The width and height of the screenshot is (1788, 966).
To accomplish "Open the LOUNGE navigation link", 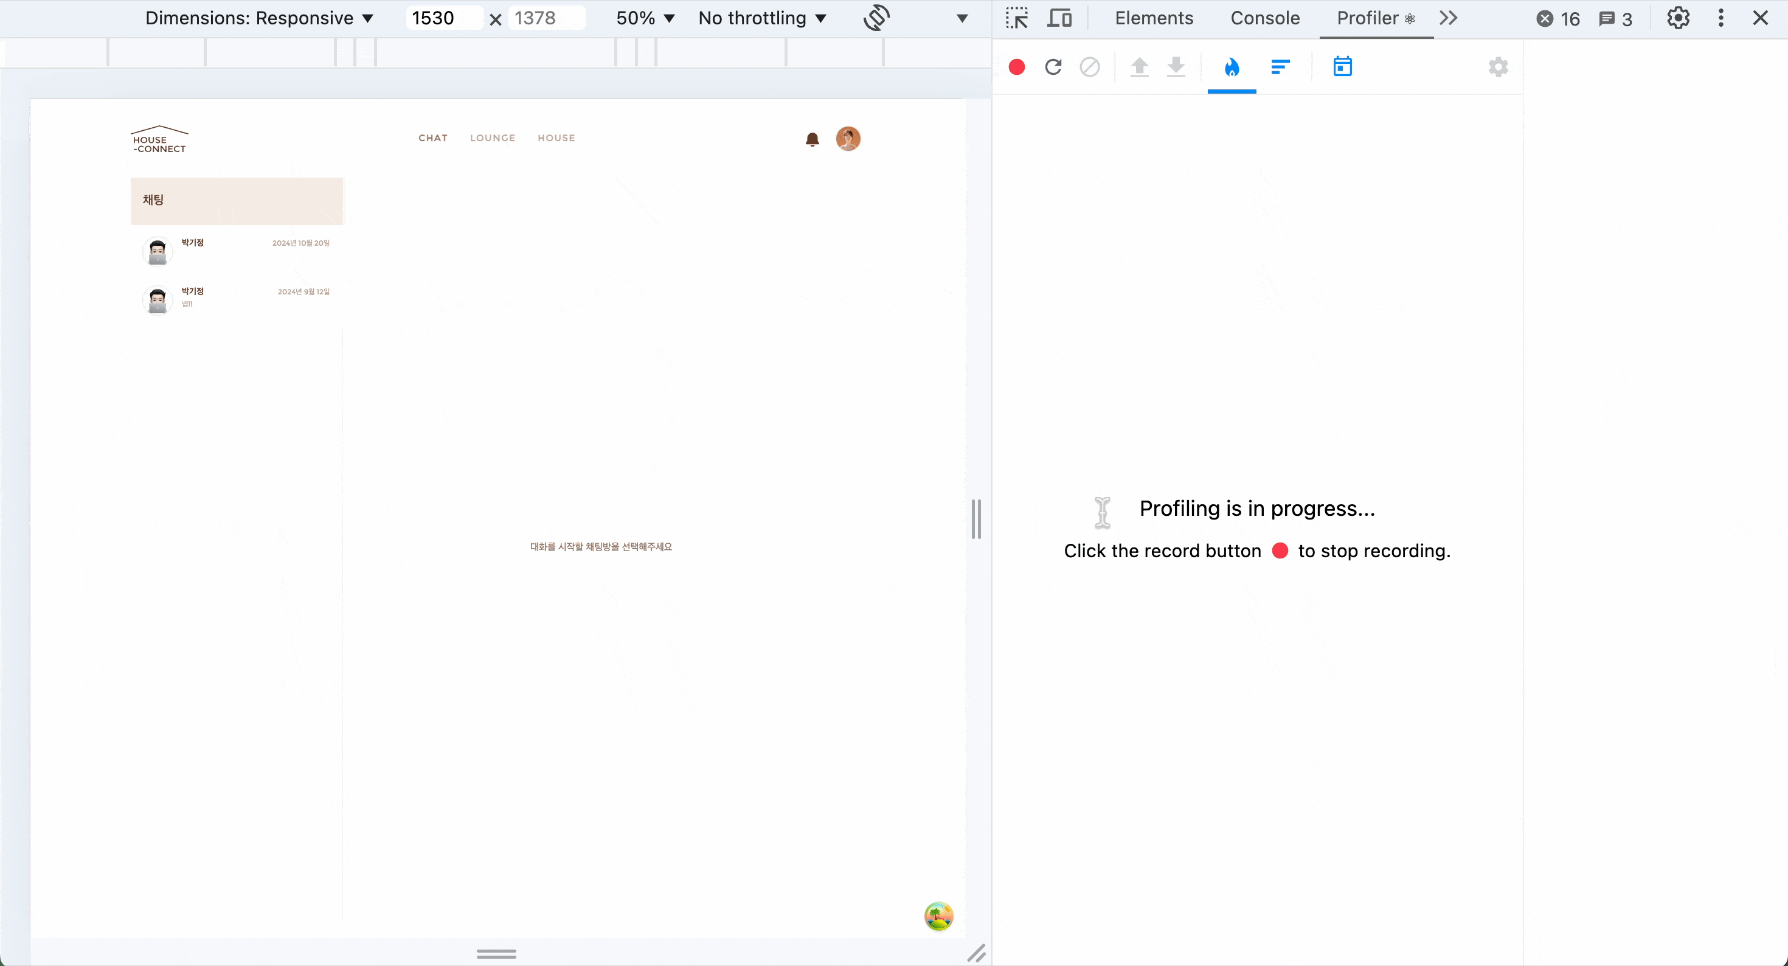I will pyautogui.click(x=492, y=138).
